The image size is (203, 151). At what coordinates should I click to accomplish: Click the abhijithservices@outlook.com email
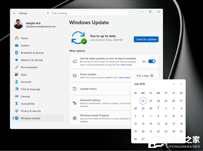[x=41, y=26]
